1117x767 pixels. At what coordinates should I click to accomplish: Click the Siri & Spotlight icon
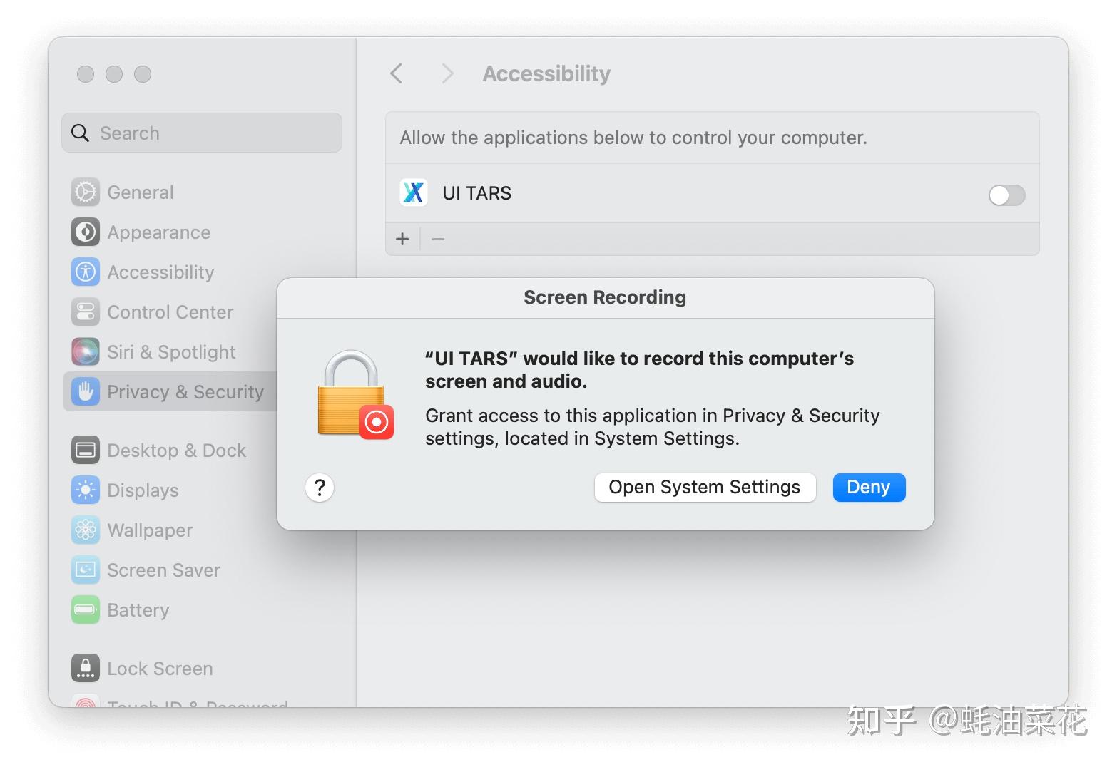click(86, 352)
